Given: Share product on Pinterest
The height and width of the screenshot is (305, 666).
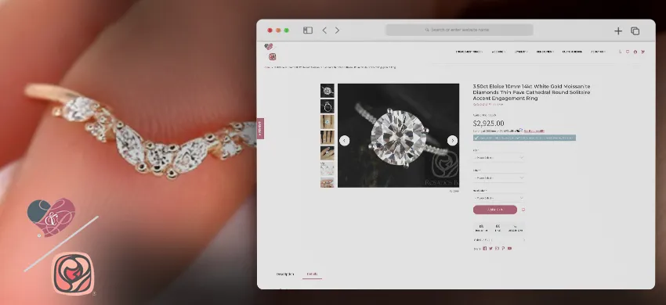Looking at the screenshot, I should pos(503,249).
